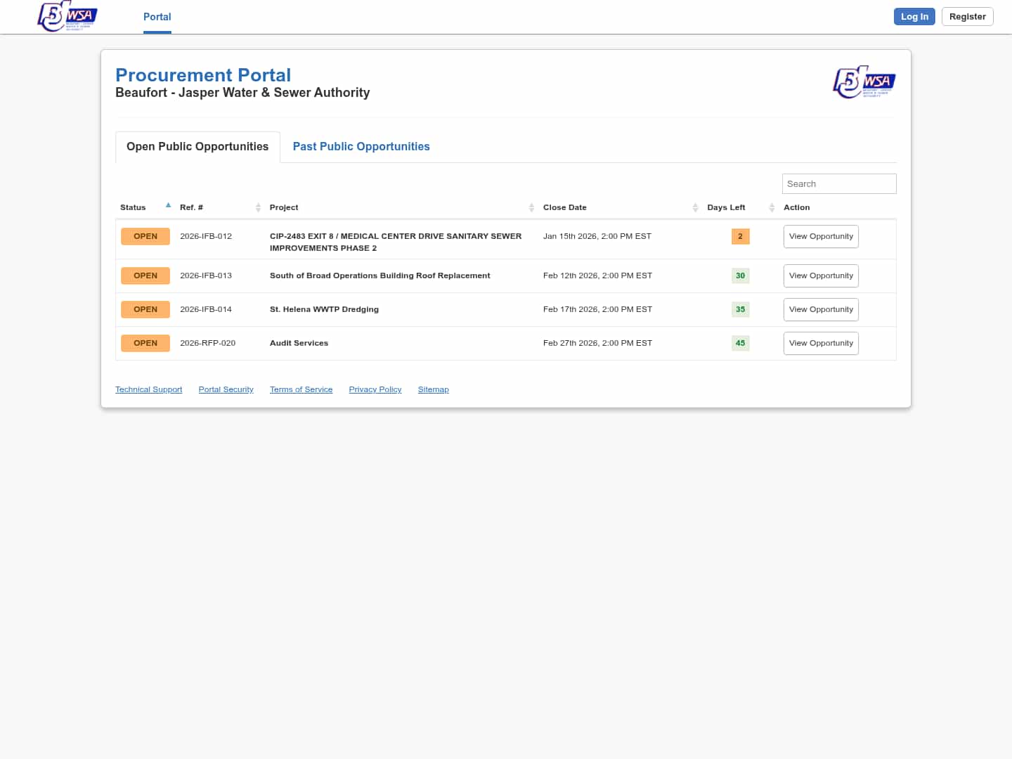Click OPEN status badge for 2026-IFB-013
This screenshot has height=759, width=1012.
pyautogui.click(x=145, y=276)
